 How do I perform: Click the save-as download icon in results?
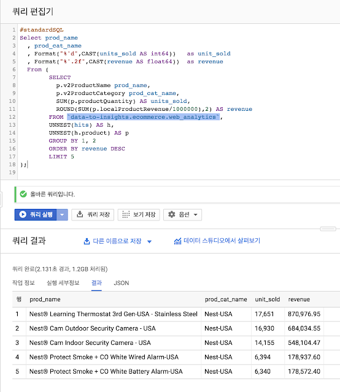pos(87,241)
